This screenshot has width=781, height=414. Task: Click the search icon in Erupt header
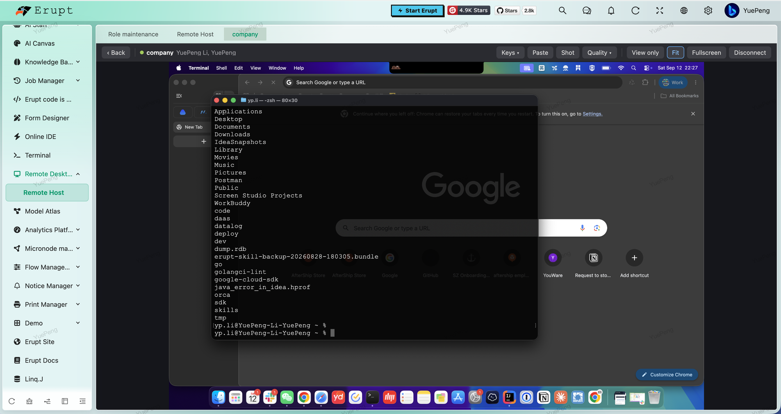click(x=562, y=11)
